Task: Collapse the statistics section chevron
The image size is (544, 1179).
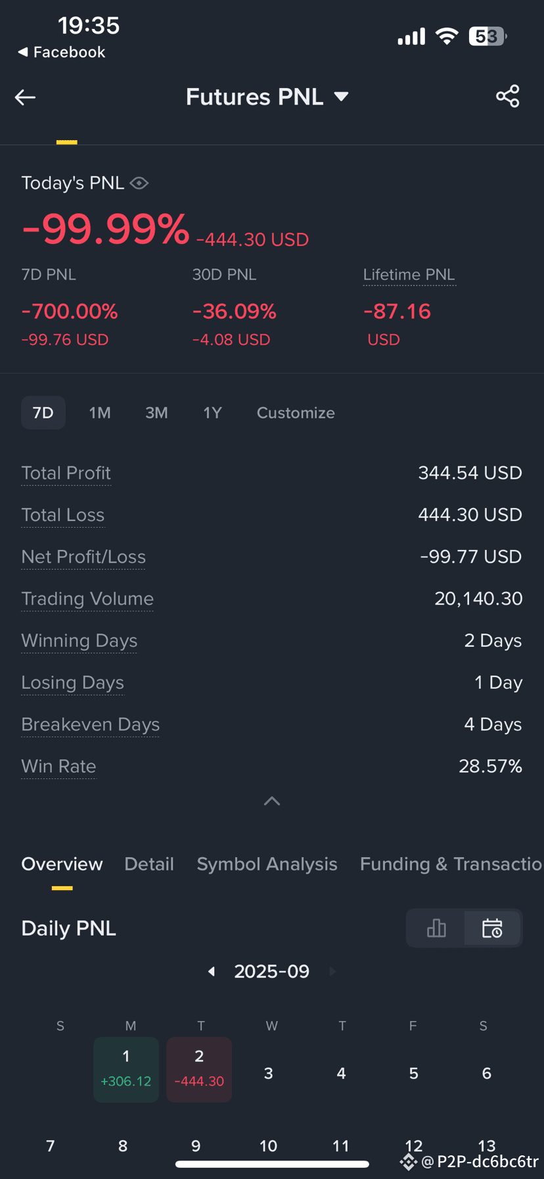Action: point(272,801)
